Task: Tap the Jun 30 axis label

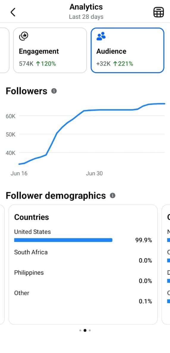Action: point(94,174)
